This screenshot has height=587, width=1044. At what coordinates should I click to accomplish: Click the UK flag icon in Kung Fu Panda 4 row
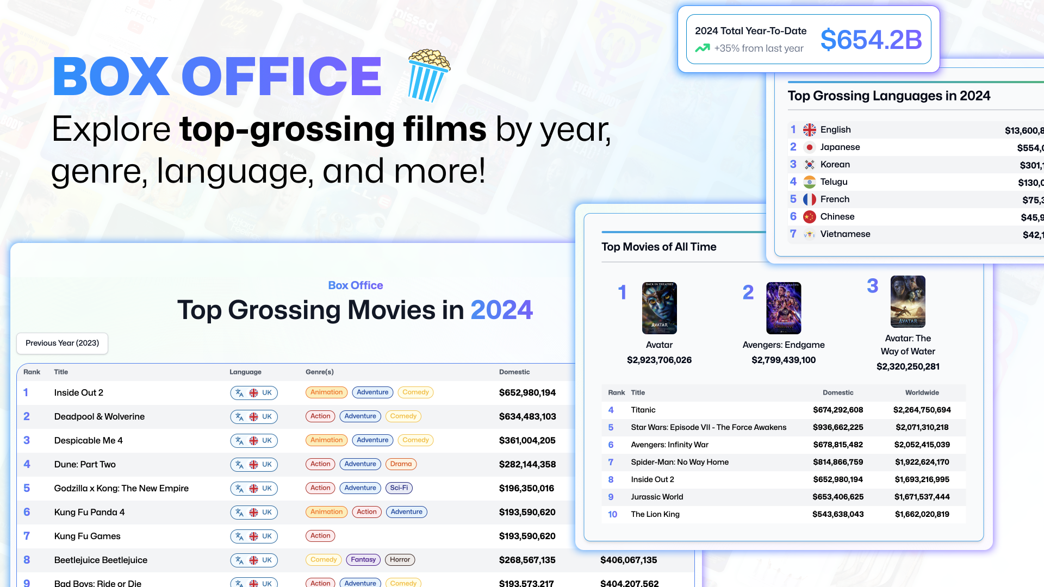click(253, 512)
